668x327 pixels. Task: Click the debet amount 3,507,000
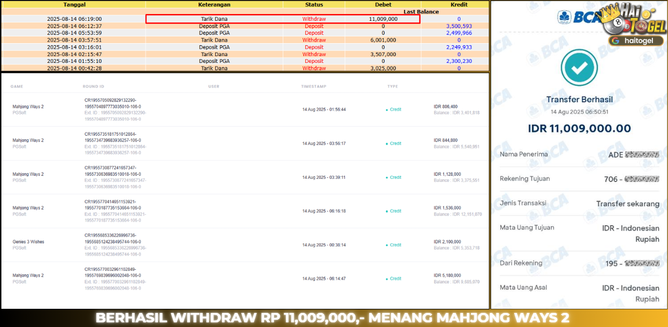(383, 54)
